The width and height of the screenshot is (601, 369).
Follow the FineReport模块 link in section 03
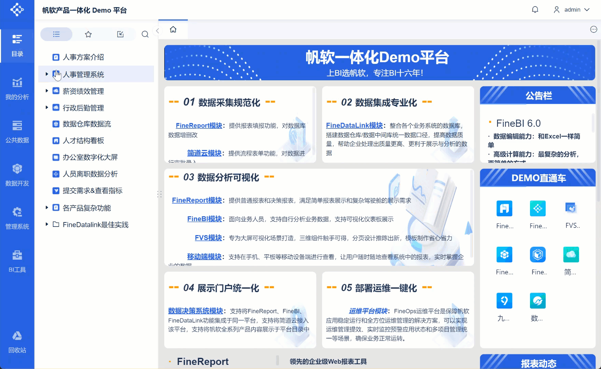(x=197, y=200)
